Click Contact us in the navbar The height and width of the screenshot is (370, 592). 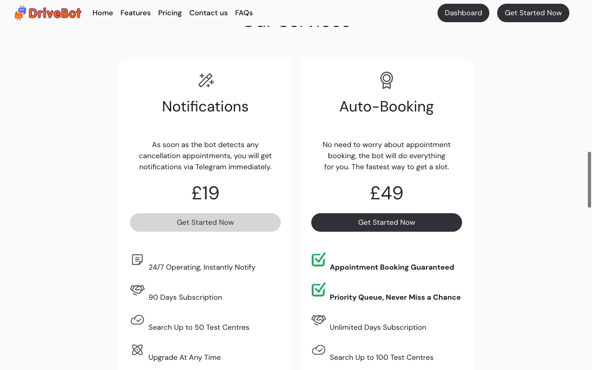(208, 12)
